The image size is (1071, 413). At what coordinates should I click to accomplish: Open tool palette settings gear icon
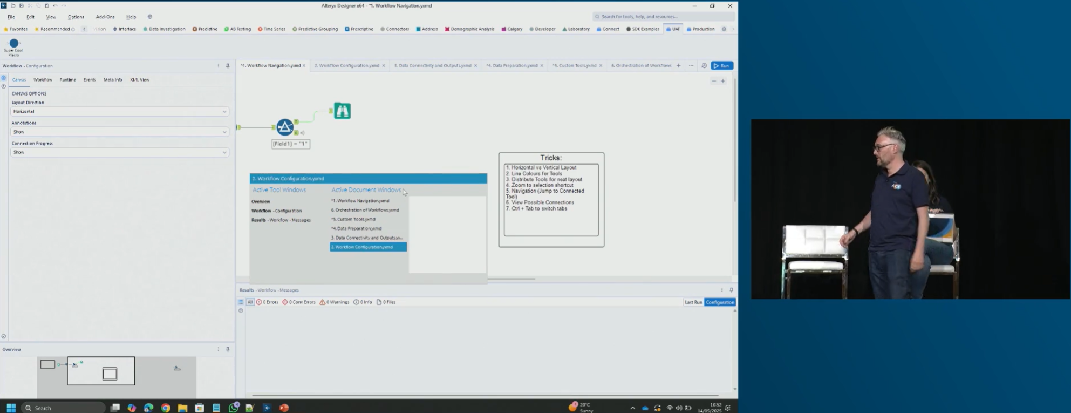(x=724, y=29)
